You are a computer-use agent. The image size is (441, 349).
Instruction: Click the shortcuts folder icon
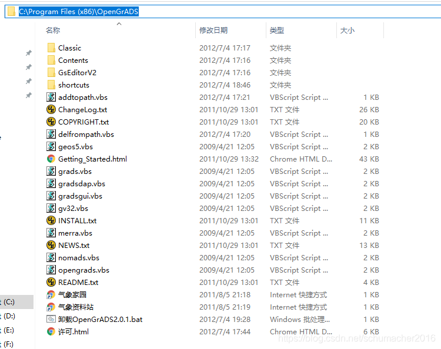coord(51,85)
